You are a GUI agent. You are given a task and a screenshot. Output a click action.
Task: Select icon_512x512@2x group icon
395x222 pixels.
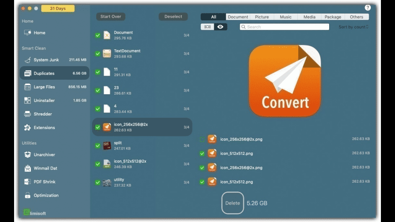coord(107,164)
